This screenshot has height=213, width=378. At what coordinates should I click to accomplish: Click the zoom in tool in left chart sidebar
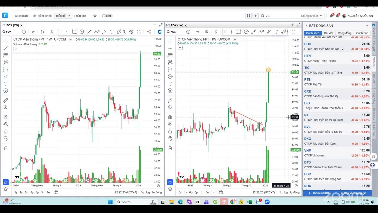pyautogui.click(x=6, y=108)
